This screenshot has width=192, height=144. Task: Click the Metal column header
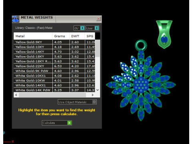[x=33, y=36]
